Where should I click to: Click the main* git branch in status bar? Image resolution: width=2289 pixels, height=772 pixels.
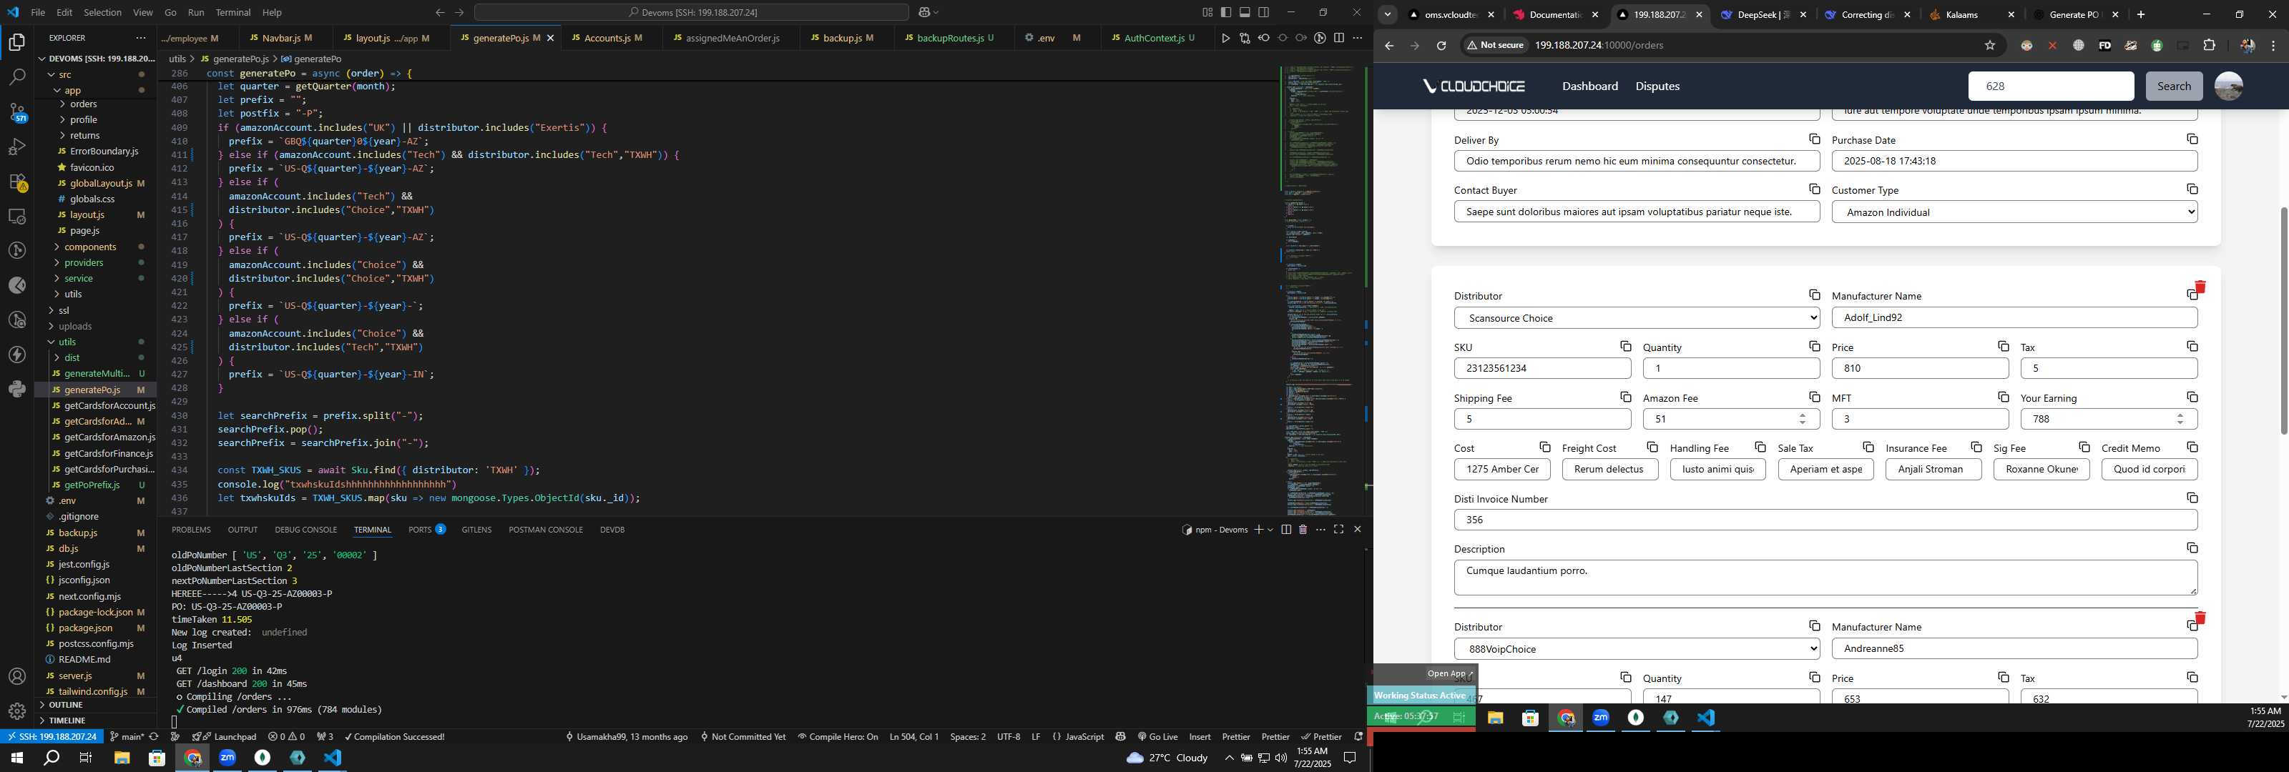126,736
